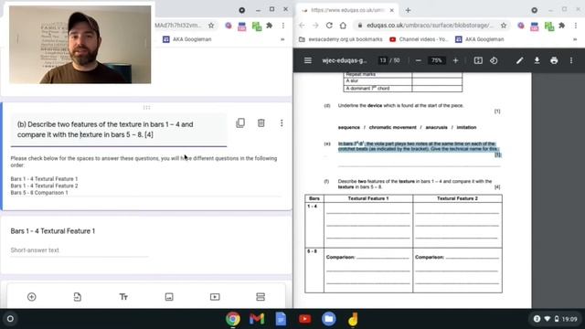Click the question (b) title text field
Screen dimensions: 585x329
pyautogui.click(x=119, y=130)
